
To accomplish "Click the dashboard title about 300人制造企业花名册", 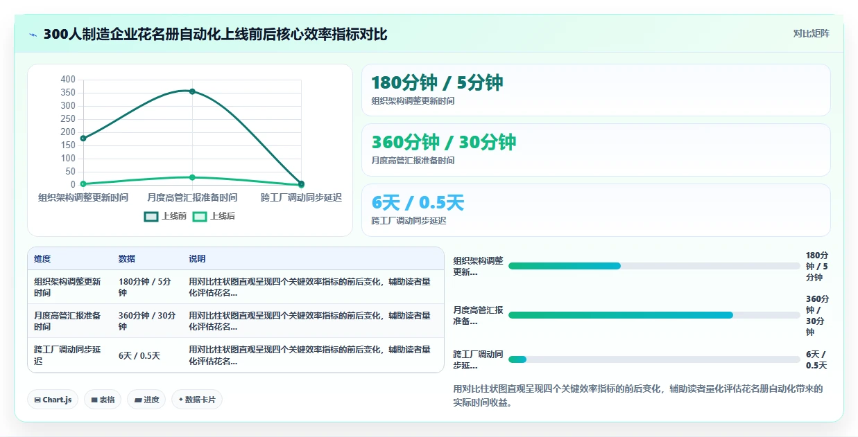I will click(x=215, y=35).
